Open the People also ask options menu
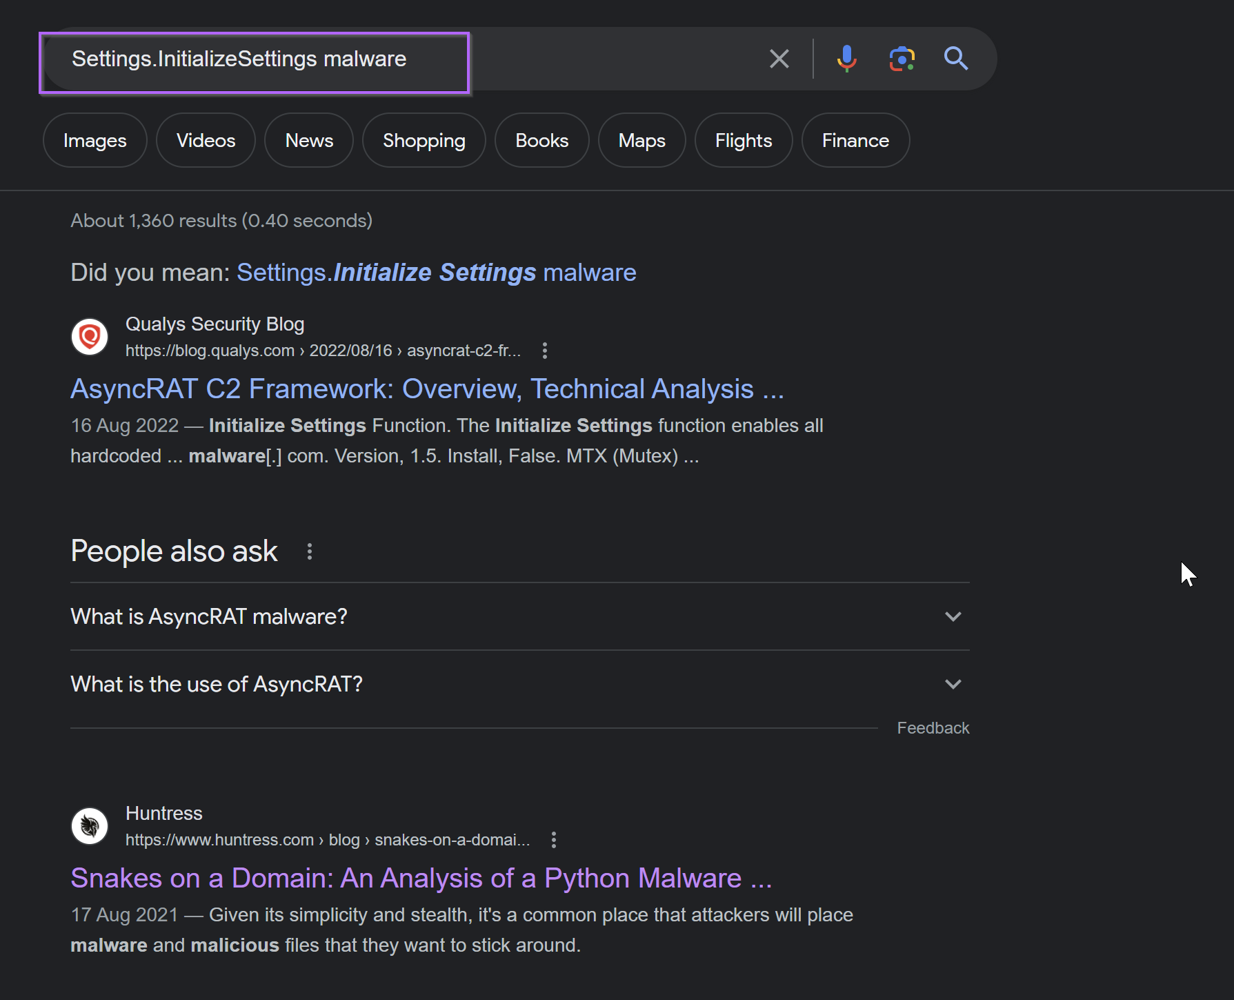 coord(309,551)
